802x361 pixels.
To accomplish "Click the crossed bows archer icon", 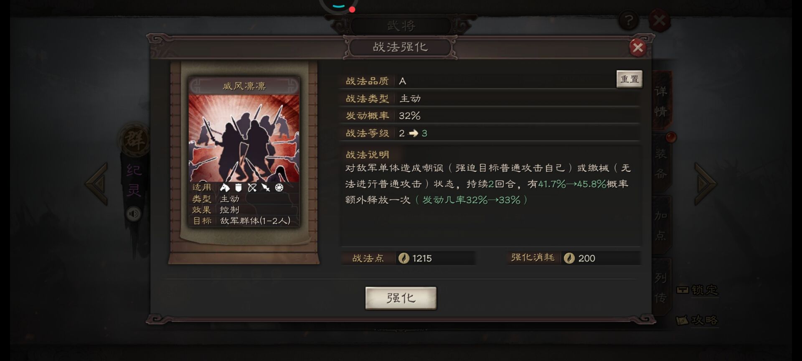I will tap(252, 188).
